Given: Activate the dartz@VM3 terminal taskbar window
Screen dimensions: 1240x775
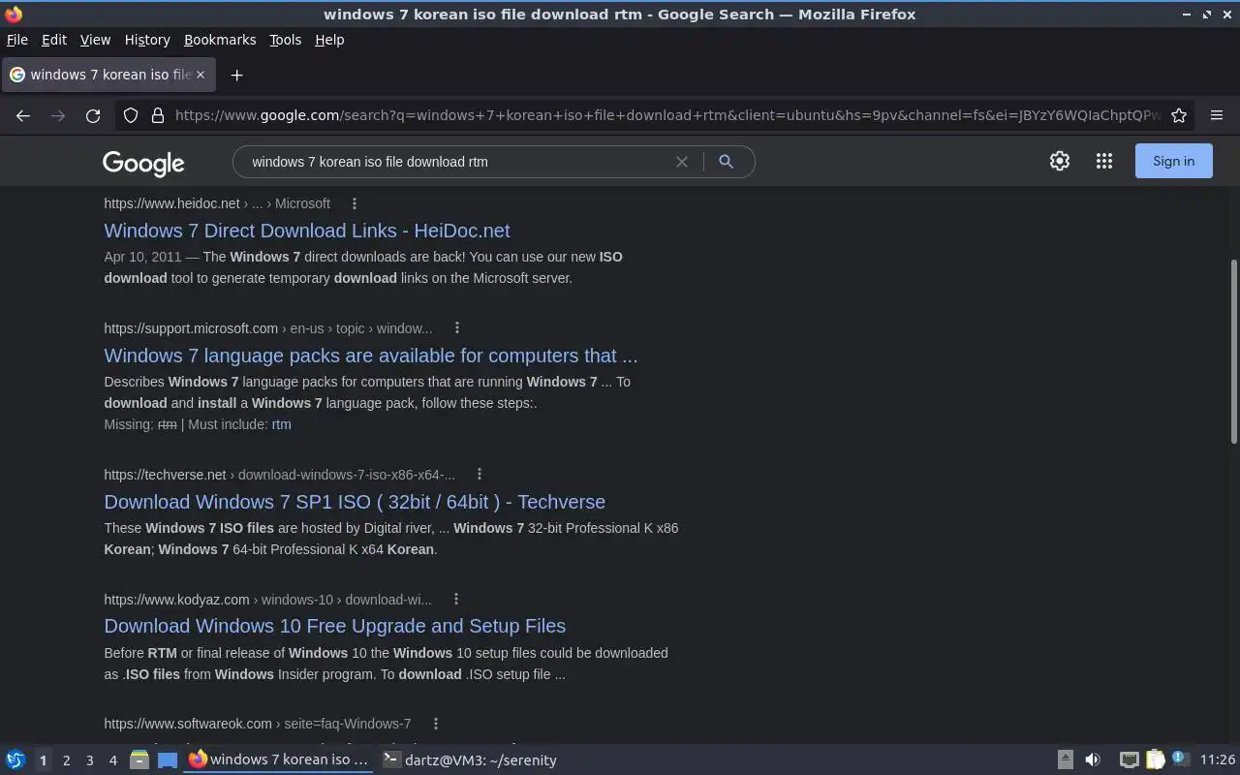Looking at the screenshot, I should click(x=470, y=760).
